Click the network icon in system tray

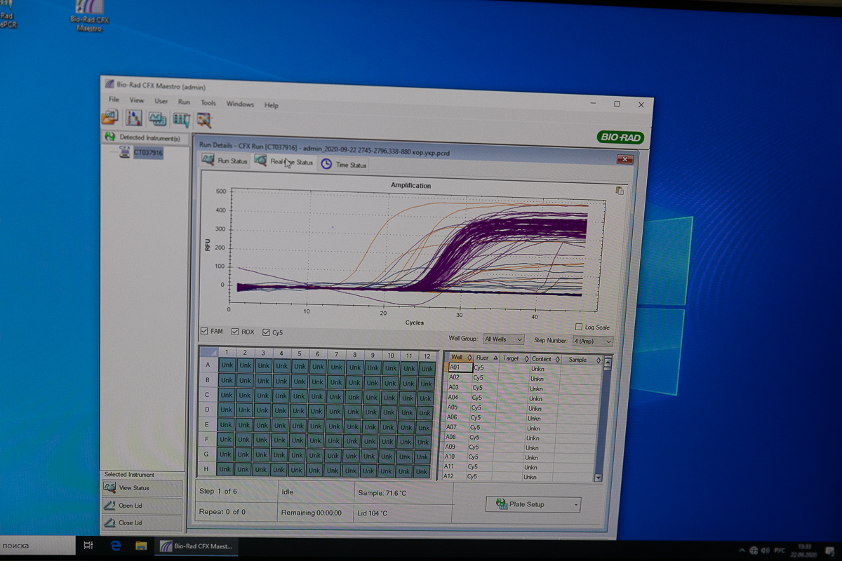754,550
